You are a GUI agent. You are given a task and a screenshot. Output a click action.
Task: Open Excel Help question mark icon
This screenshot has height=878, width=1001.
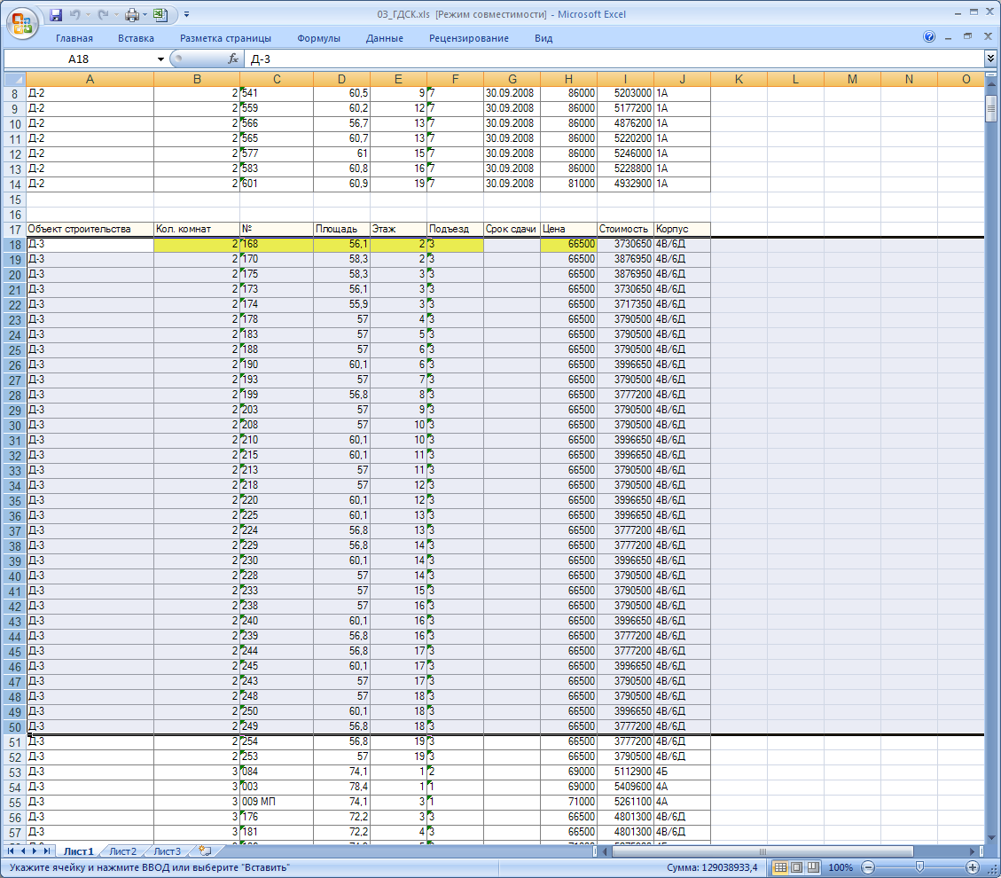[x=929, y=37]
